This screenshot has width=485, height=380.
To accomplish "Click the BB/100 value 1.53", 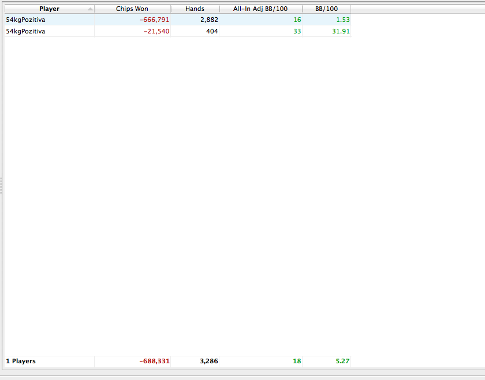I will [343, 20].
